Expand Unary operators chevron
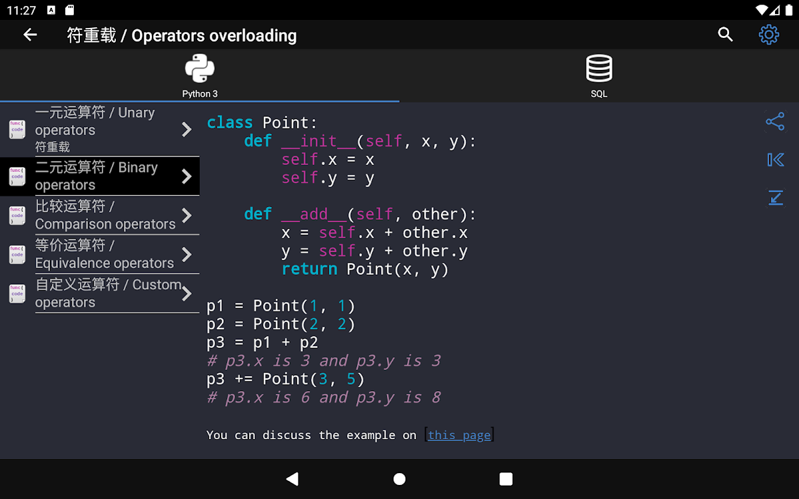The image size is (799, 499). pos(187,130)
